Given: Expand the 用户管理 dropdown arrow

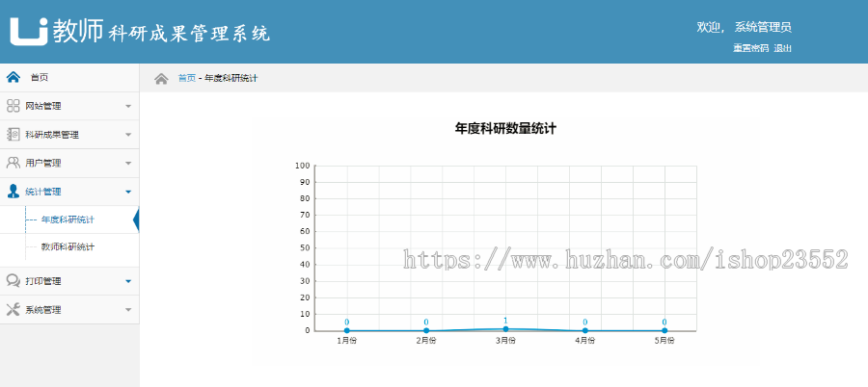Looking at the screenshot, I should (128, 164).
